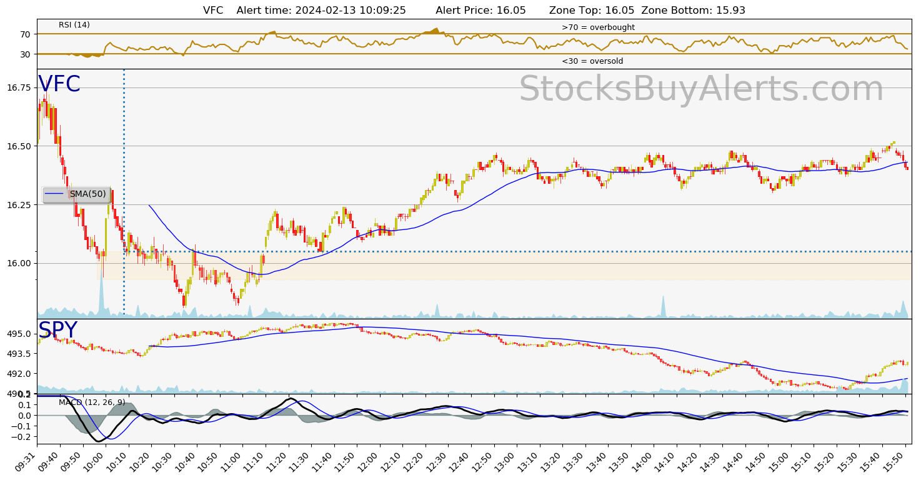Click the SMA(50) legend box
The height and width of the screenshot is (480, 921).
point(77,194)
